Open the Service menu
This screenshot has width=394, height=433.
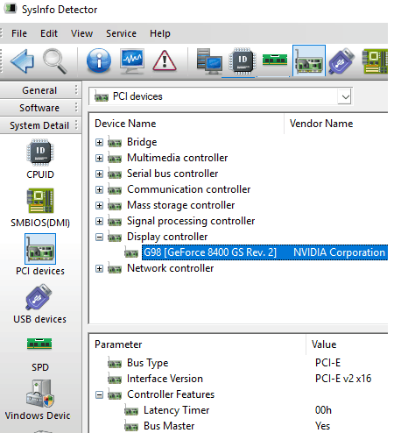click(121, 33)
